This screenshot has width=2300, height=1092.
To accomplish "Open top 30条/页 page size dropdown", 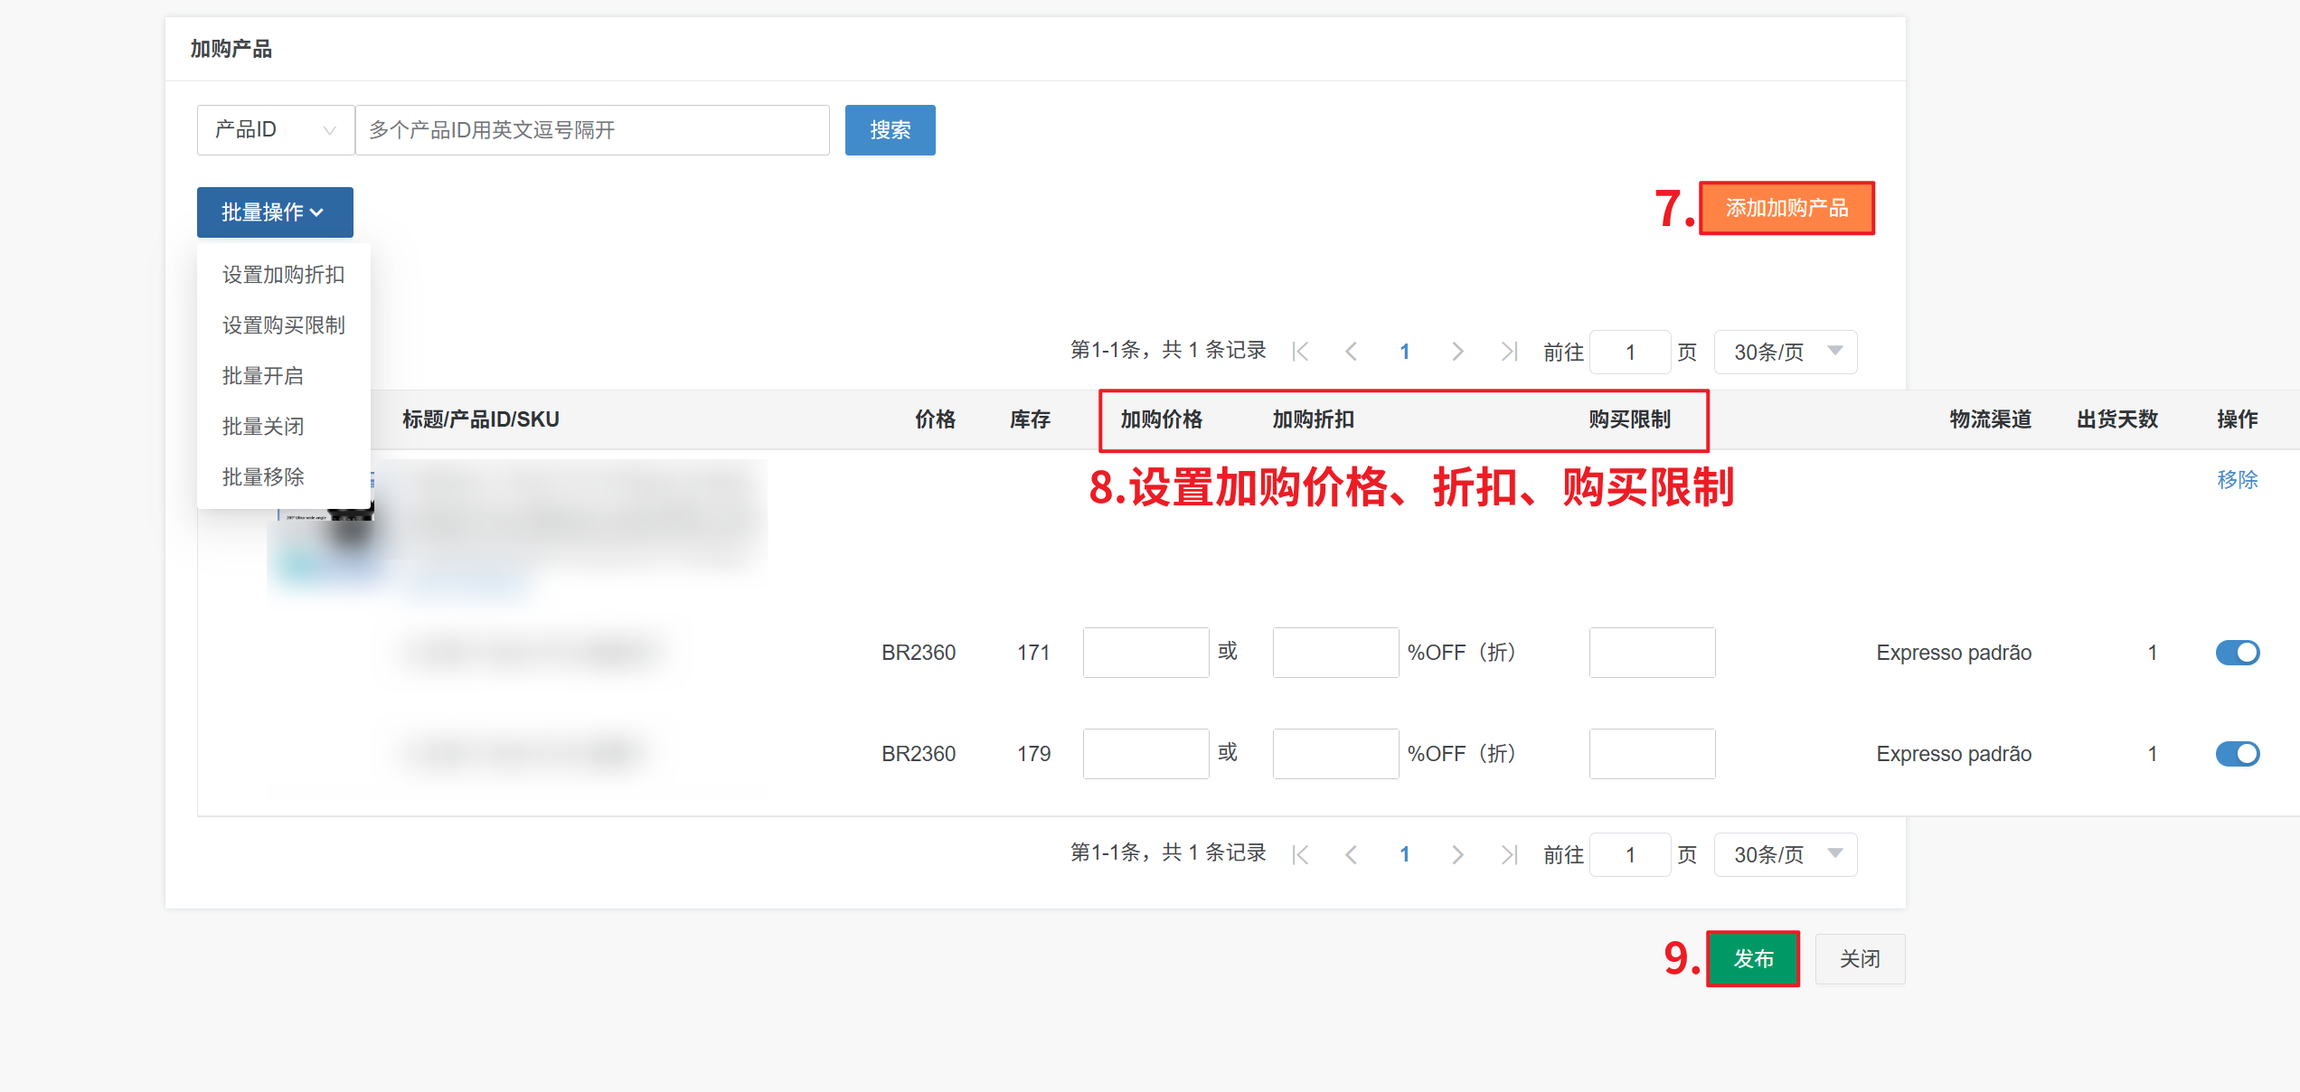I will pyautogui.click(x=1785, y=352).
